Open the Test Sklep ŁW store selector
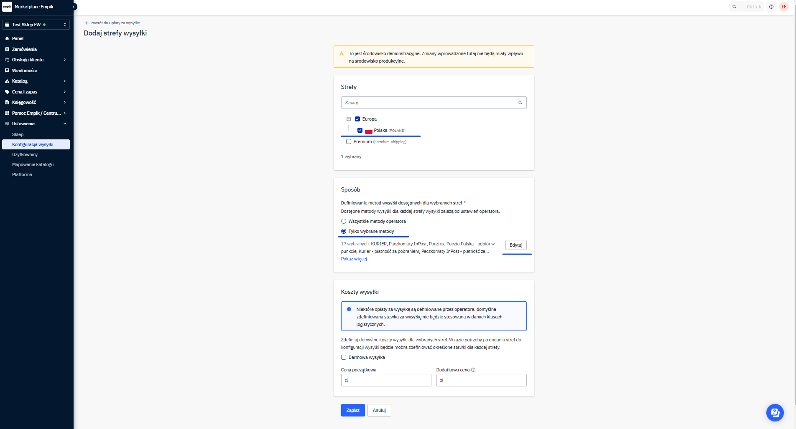The width and height of the screenshot is (796, 429). click(x=36, y=25)
